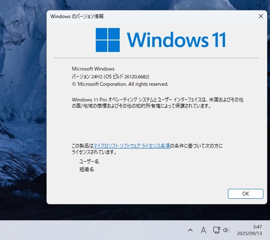The height and width of the screenshot is (240, 270).
Task: Click the OK button
Action: 245,194
